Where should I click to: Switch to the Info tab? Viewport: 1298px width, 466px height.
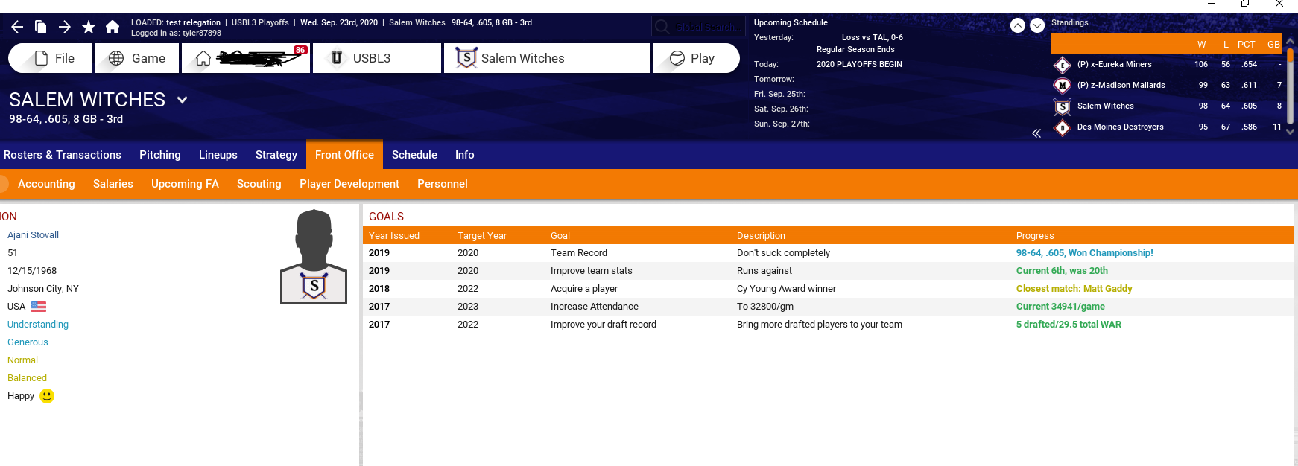click(465, 155)
